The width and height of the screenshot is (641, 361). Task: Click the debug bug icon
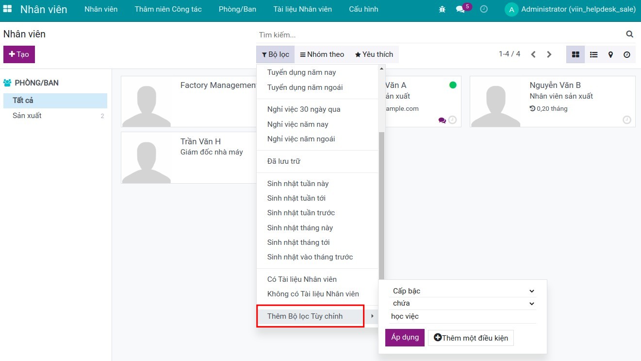tap(442, 9)
